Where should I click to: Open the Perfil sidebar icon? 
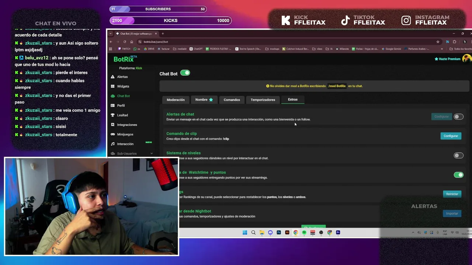pos(113,105)
